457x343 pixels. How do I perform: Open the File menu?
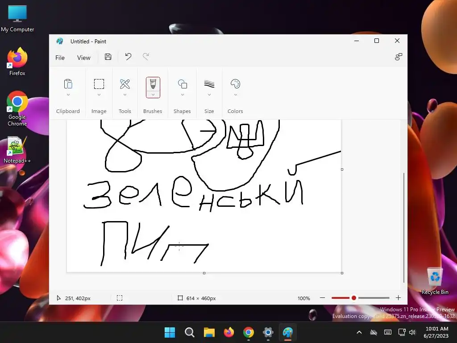tap(60, 58)
